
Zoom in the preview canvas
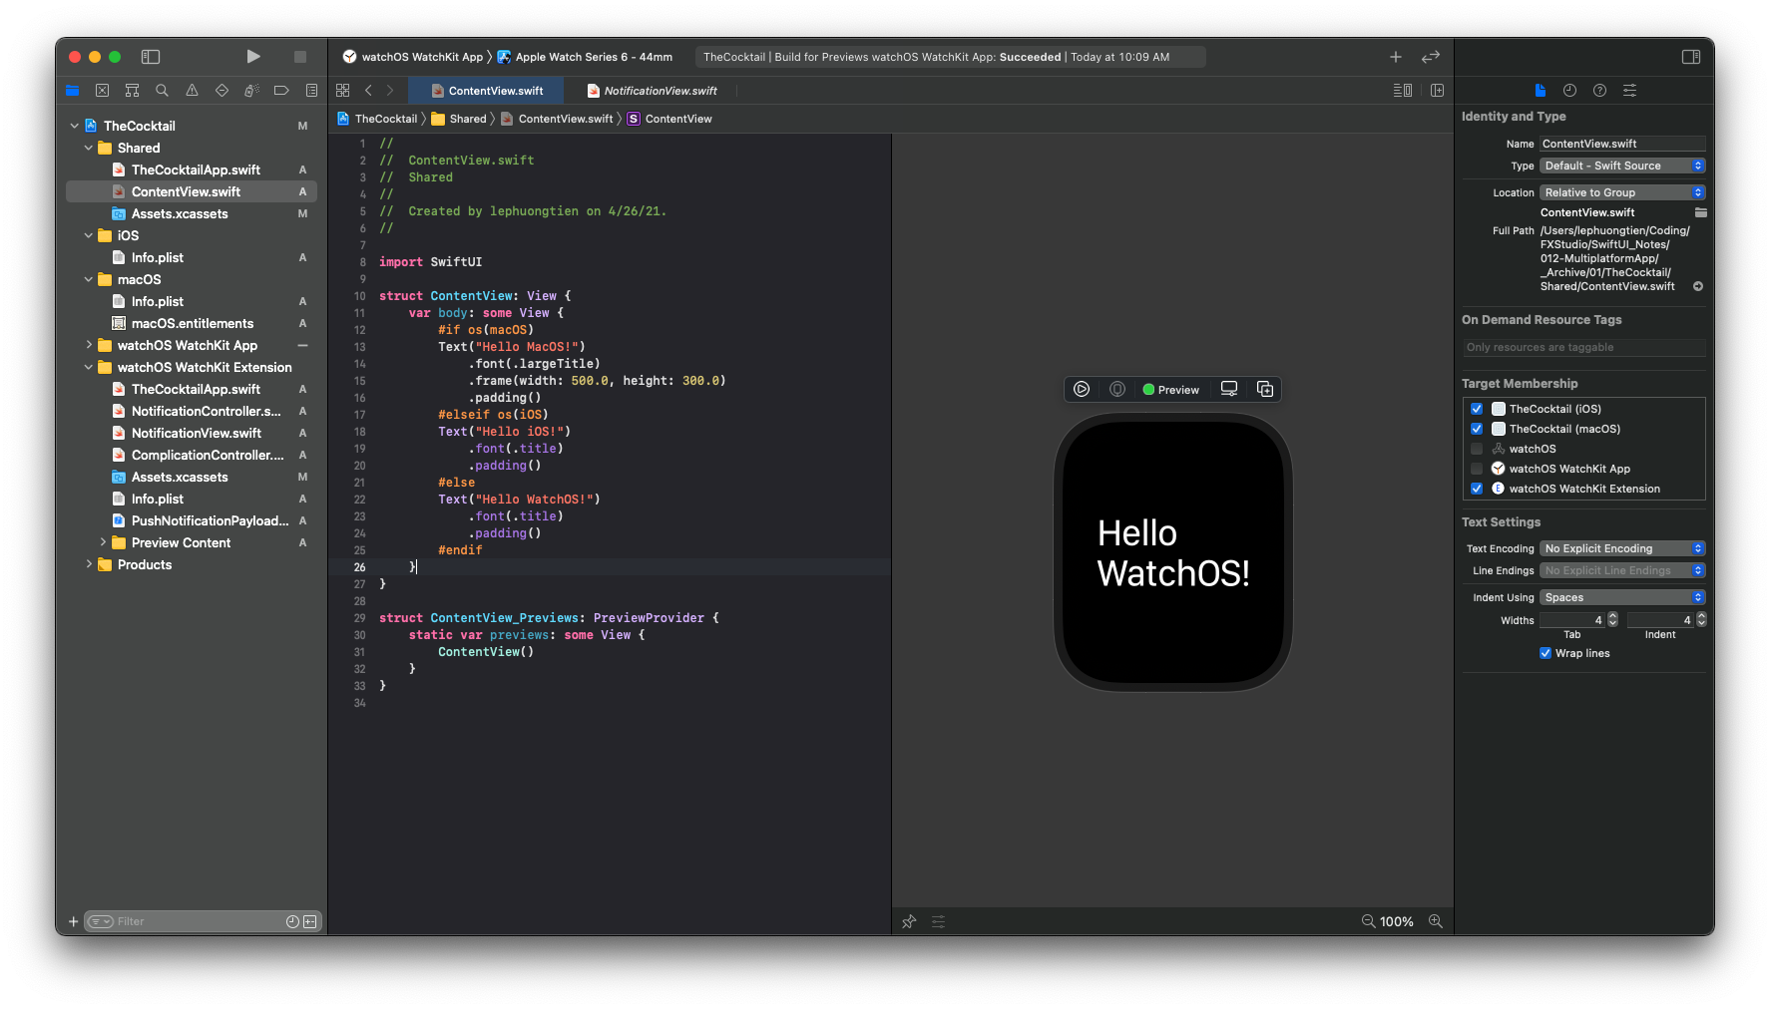(1436, 922)
